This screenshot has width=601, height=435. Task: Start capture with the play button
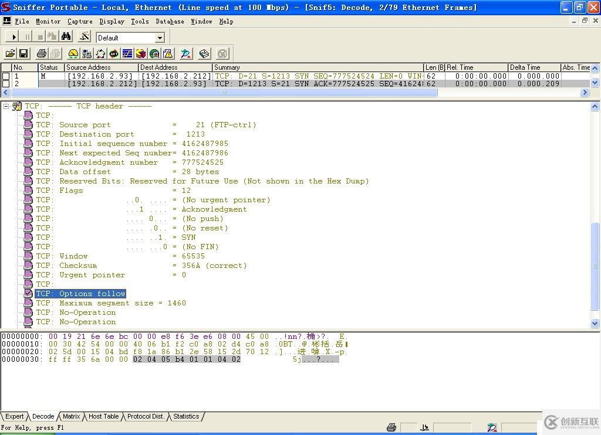(x=13, y=37)
